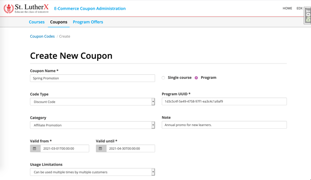Select the Single course radio button
Screen dimensions: 311x180
pyautogui.click(x=163, y=78)
